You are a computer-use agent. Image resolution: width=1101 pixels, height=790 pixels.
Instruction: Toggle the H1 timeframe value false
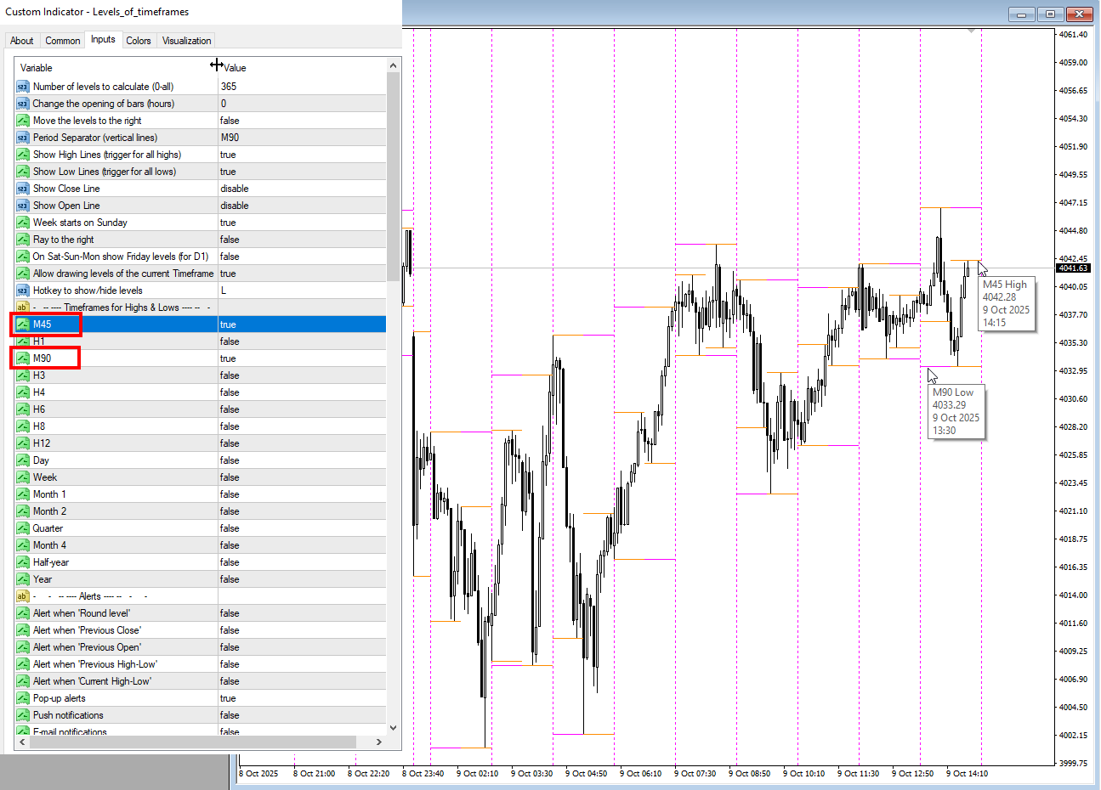(x=302, y=341)
